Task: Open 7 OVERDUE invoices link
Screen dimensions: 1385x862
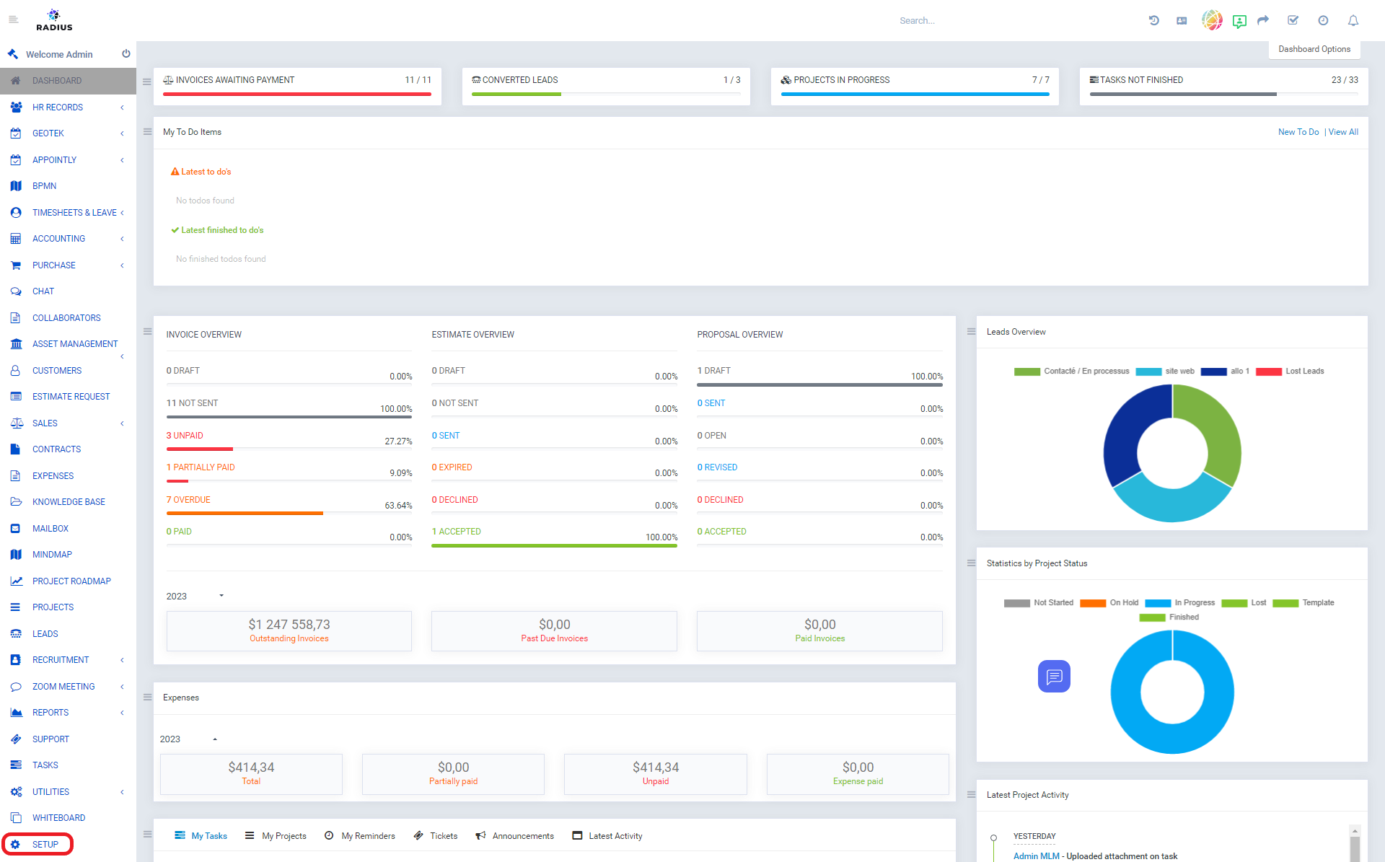Action: pyautogui.click(x=188, y=500)
